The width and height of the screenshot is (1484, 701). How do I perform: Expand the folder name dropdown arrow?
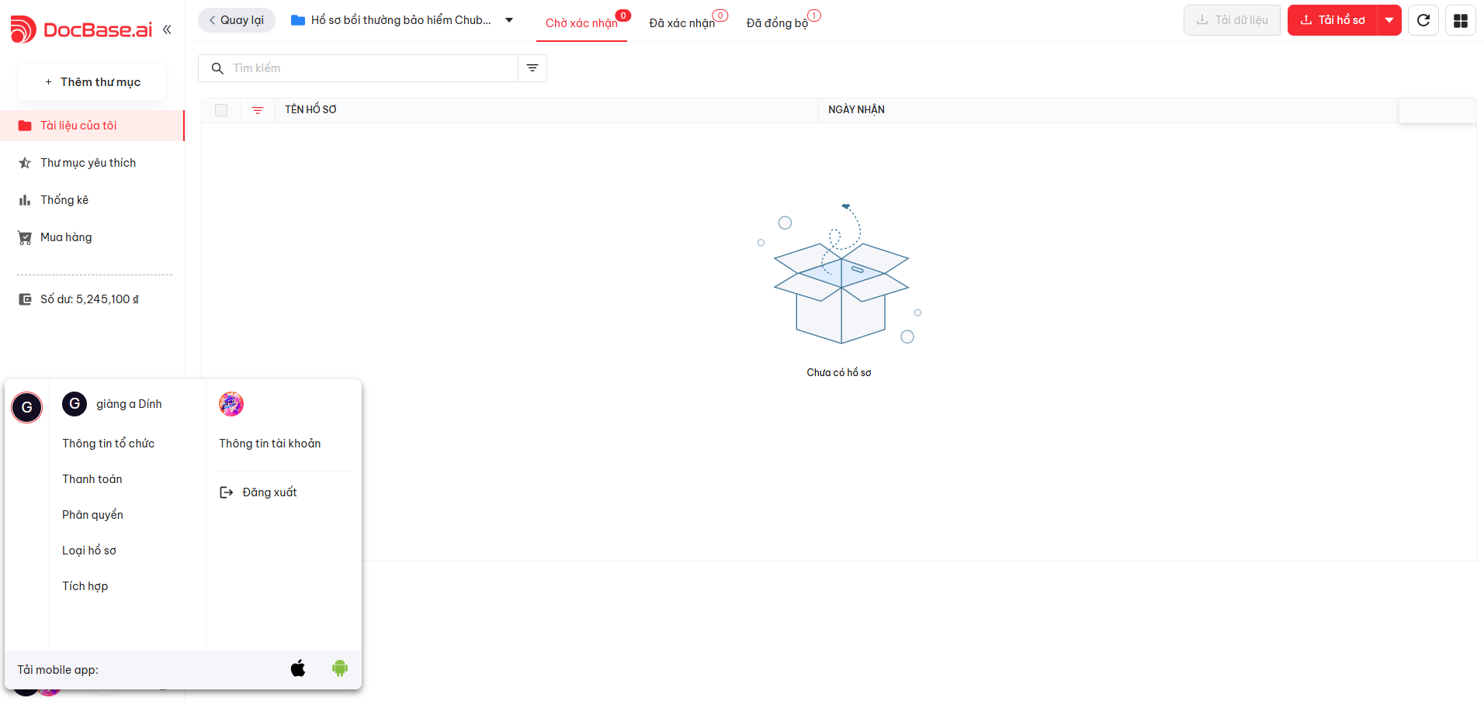pyautogui.click(x=509, y=20)
